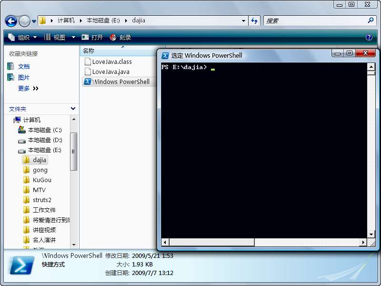Select 本地磁盘 (C:) in the tree
Viewport: 381px width, 286px height.
[40, 130]
